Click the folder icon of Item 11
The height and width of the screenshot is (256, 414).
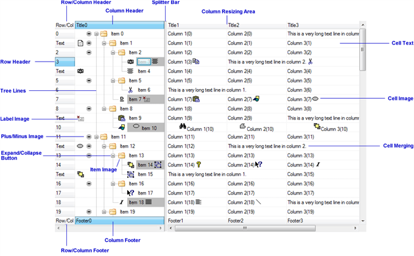[104, 137]
